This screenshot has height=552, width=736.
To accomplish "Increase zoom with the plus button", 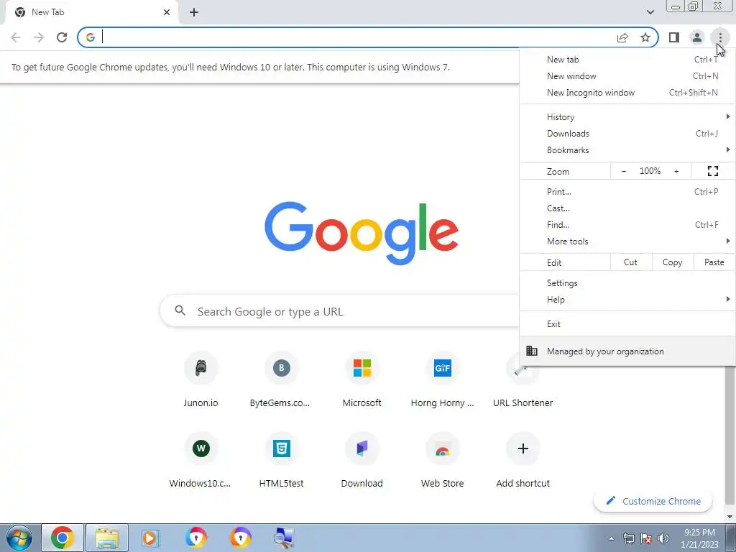I will coord(676,171).
